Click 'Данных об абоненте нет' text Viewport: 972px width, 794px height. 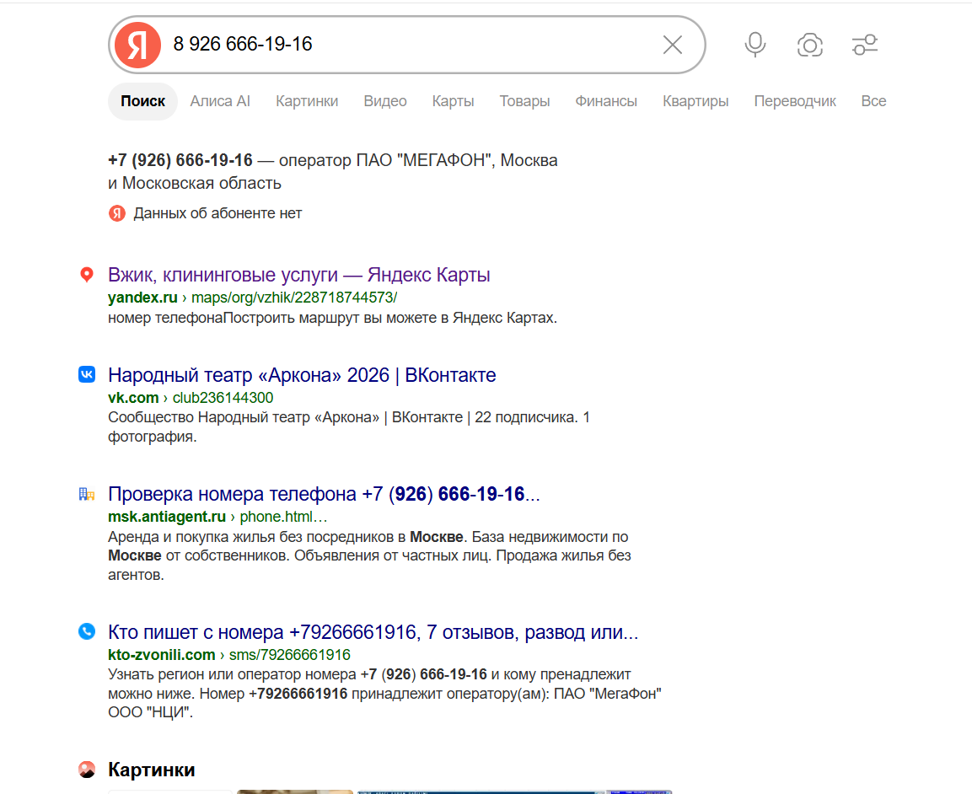click(x=217, y=213)
